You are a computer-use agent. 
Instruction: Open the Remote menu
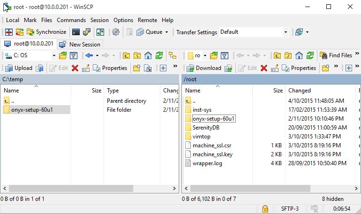pos(147,20)
